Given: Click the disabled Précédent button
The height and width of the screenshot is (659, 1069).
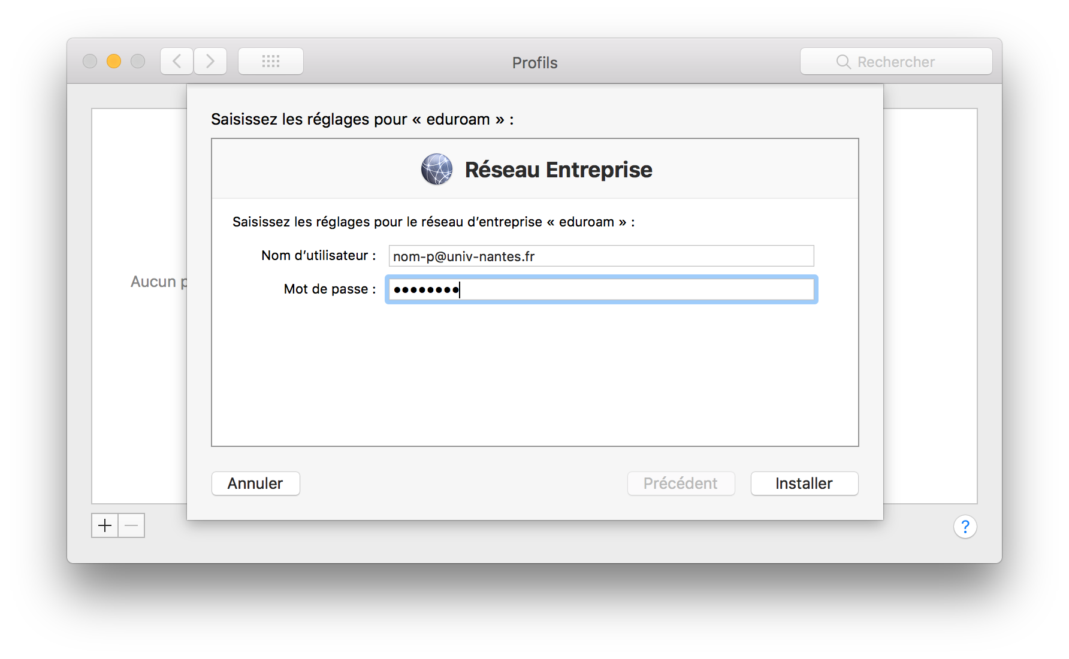Looking at the screenshot, I should 681,483.
